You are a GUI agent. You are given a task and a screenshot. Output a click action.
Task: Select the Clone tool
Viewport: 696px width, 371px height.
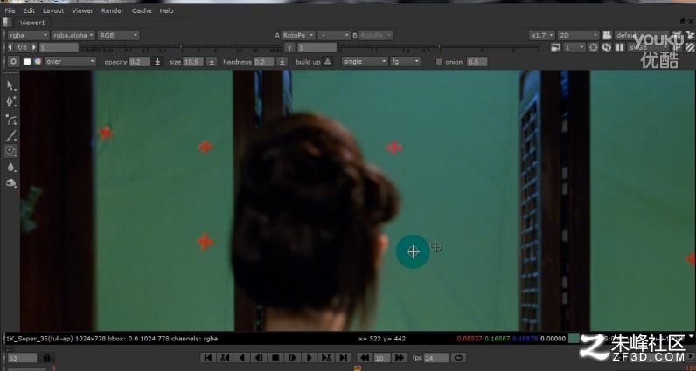tap(11, 151)
